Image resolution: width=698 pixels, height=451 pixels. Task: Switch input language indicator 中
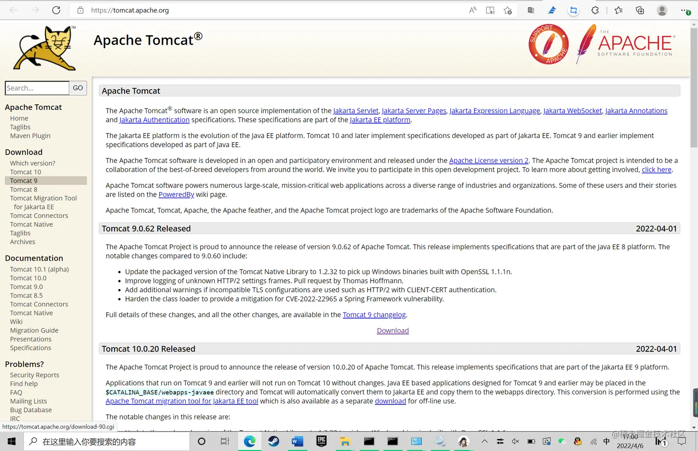coord(606,442)
